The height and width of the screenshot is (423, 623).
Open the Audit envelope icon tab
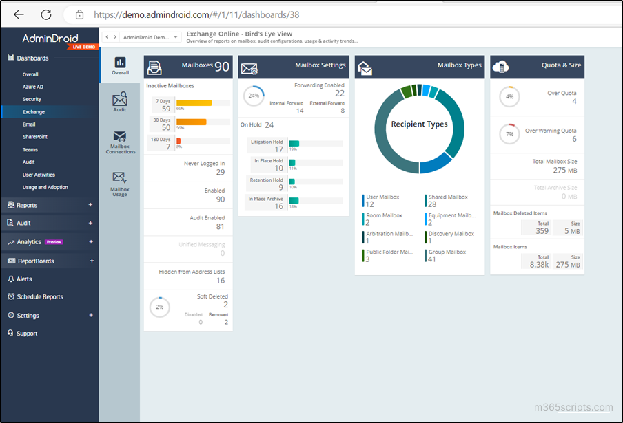click(x=120, y=102)
